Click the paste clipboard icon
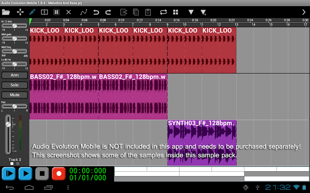The height and width of the screenshot is (193, 310). point(148,12)
